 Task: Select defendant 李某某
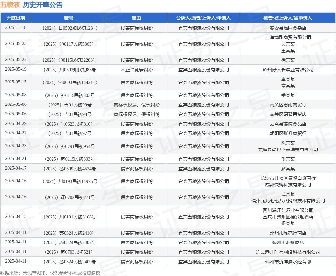point(288,79)
